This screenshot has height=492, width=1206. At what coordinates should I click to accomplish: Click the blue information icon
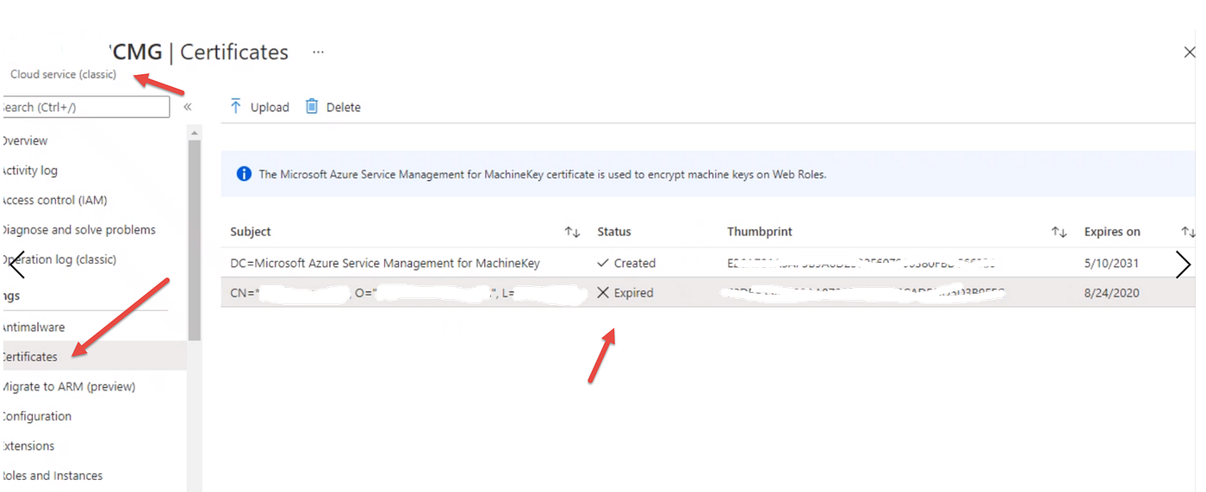pyautogui.click(x=244, y=173)
